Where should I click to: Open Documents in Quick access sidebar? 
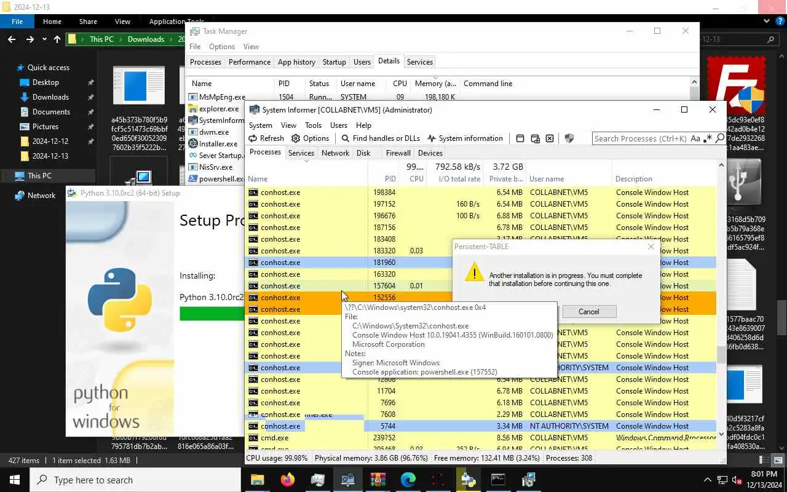(x=51, y=112)
